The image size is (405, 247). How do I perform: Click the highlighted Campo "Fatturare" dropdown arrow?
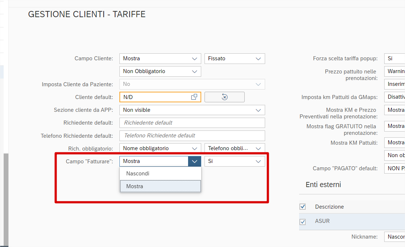coord(194,161)
